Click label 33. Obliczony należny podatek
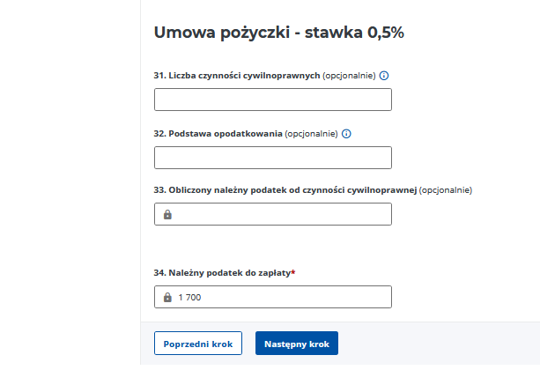The width and height of the screenshot is (540, 370). pyautogui.click(x=285, y=190)
